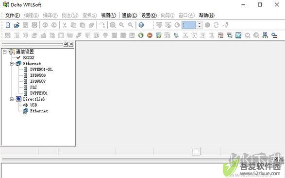Click the DirectLink node icon
Screen dimensions: 285x178
click(x=18, y=99)
